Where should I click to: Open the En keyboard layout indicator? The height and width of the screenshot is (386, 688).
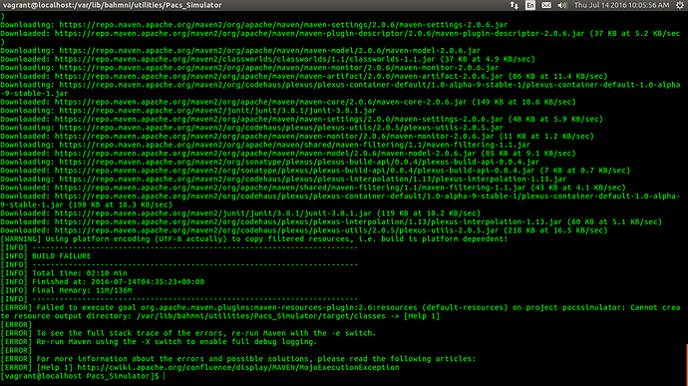tap(530, 5)
